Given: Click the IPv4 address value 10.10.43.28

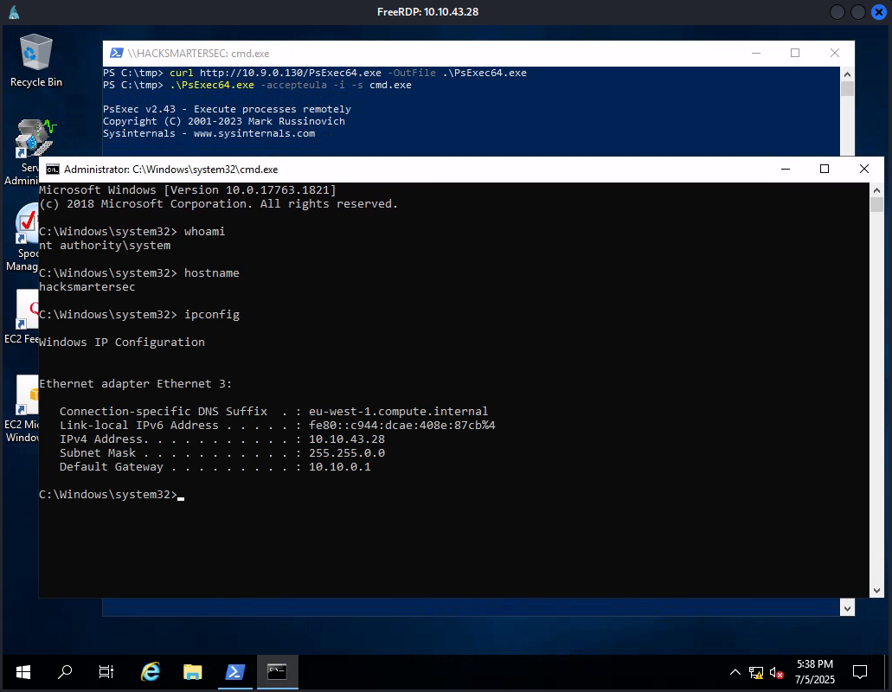Looking at the screenshot, I should click(x=347, y=439).
